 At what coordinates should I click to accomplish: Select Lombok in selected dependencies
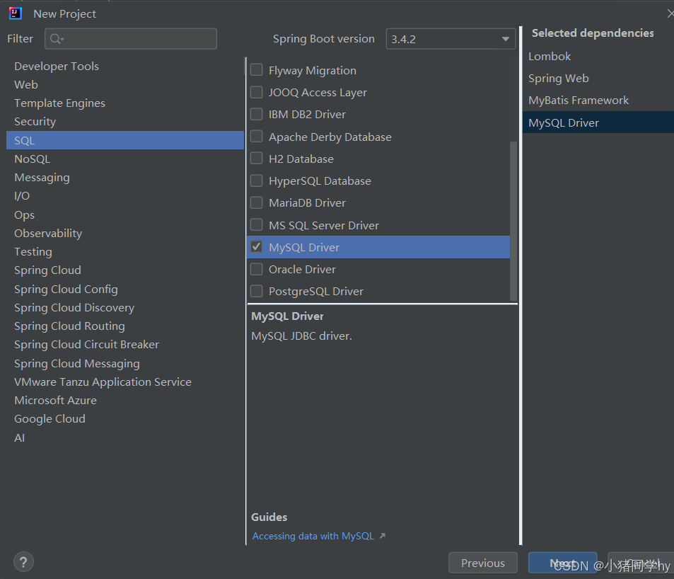tap(598, 57)
